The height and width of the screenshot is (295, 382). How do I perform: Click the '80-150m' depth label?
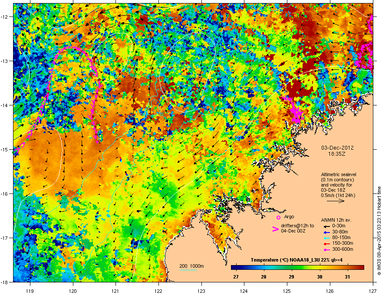[x=341, y=238]
